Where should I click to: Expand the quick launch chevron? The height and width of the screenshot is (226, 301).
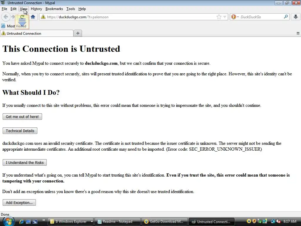point(44,220)
